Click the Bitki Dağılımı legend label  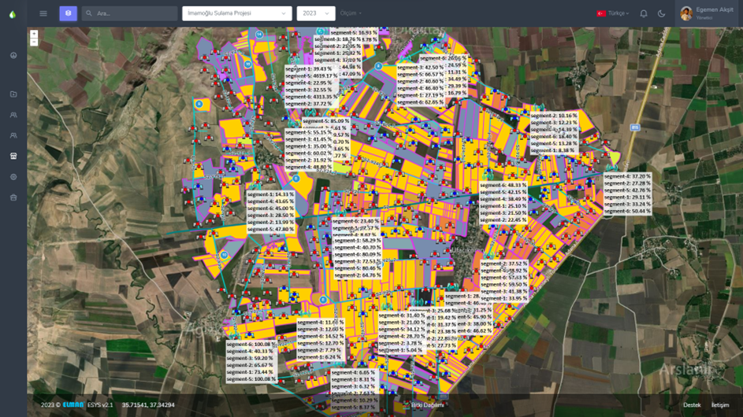click(427, 404)
